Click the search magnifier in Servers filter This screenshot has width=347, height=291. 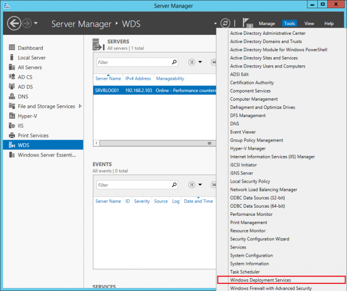(x=175, y=62)
